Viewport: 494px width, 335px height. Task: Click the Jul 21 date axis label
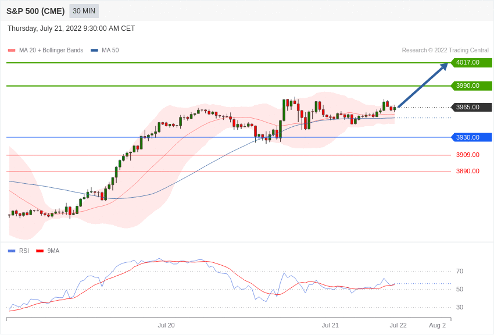(330, 325)
